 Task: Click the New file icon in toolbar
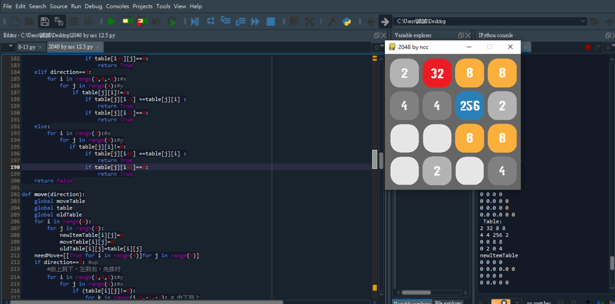(15, 21)
